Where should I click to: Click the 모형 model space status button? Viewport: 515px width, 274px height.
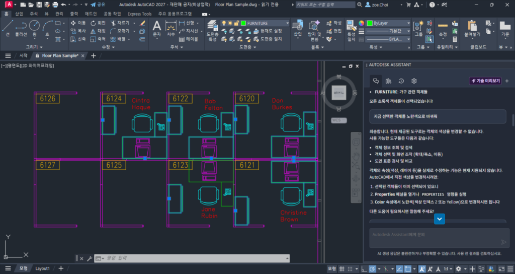pyautogui.click(x=332, y=269)
